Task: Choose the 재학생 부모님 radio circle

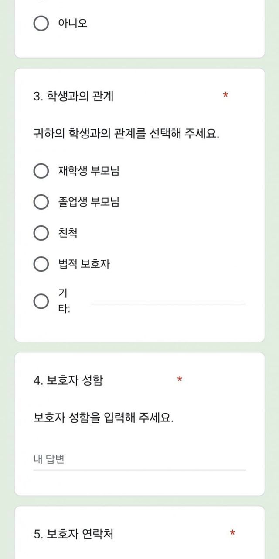Action: coord(41,171)
